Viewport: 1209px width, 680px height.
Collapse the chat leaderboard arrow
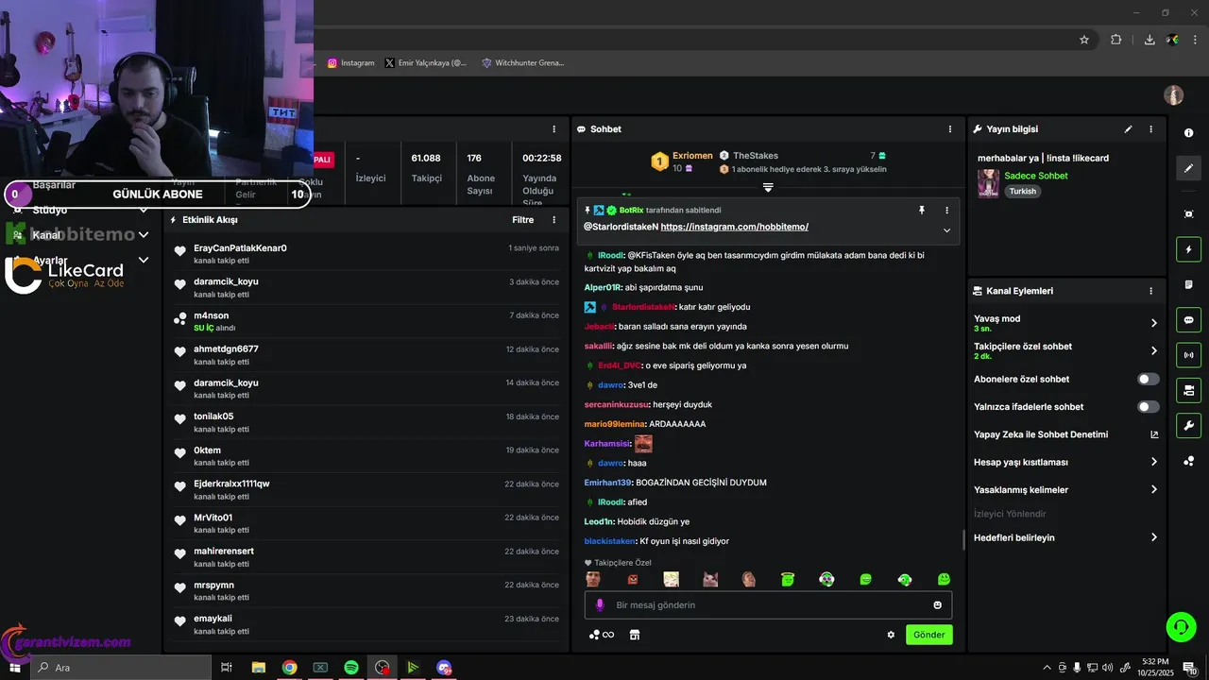(768, 188)
